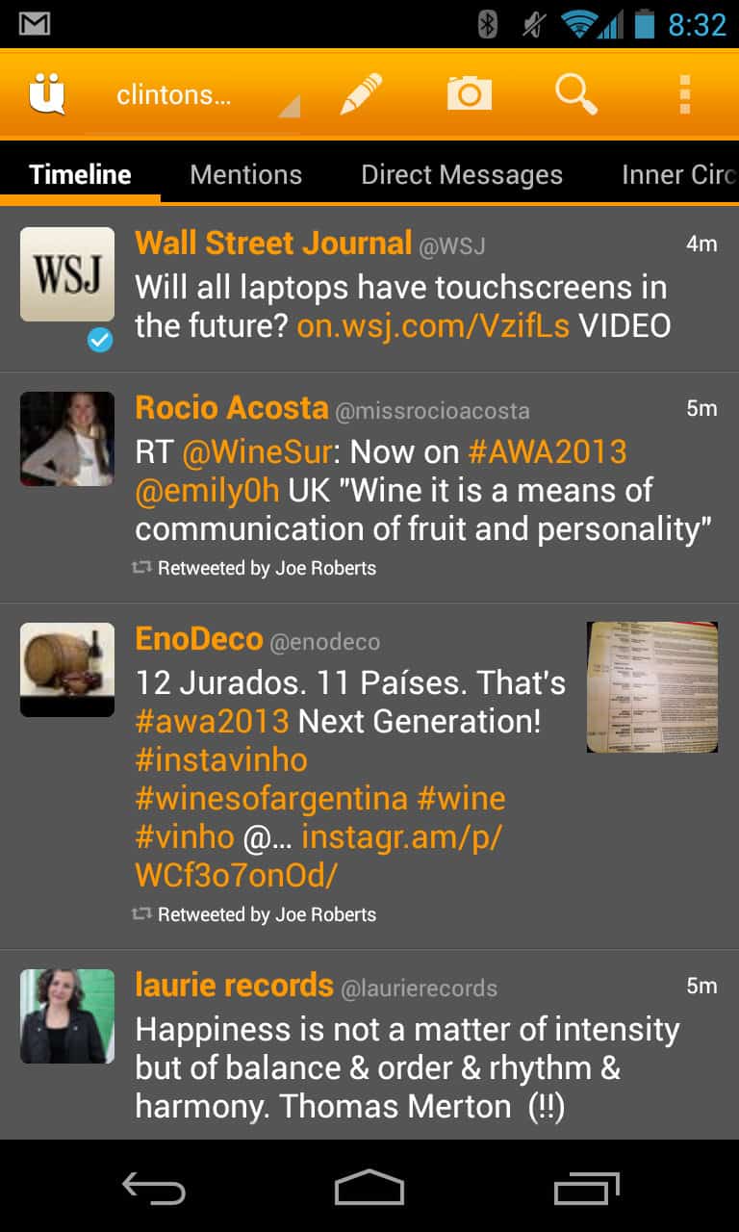Open the camera icon in toolbar
Image resolution: width=739 pixels, height=1232 pixels.
(469, 94)
